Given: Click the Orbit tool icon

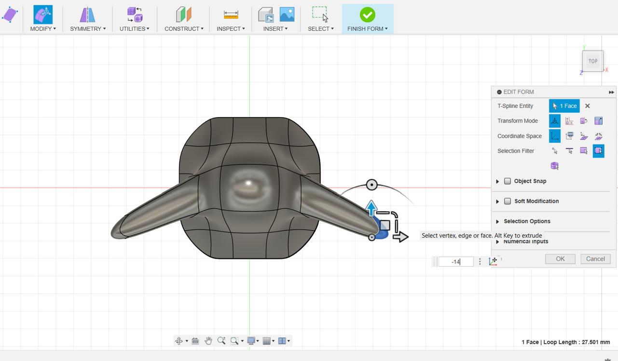Looking at the screenshot, I should click(179, 341).
